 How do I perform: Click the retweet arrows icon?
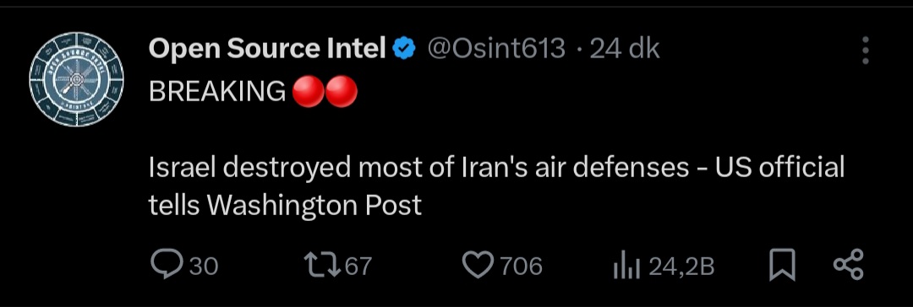coord(324,265)
